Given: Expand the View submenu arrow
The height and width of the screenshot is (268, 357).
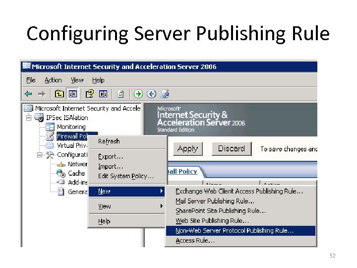Looking at the screenshot, I should pyautogui.click(x=161, y=206).
